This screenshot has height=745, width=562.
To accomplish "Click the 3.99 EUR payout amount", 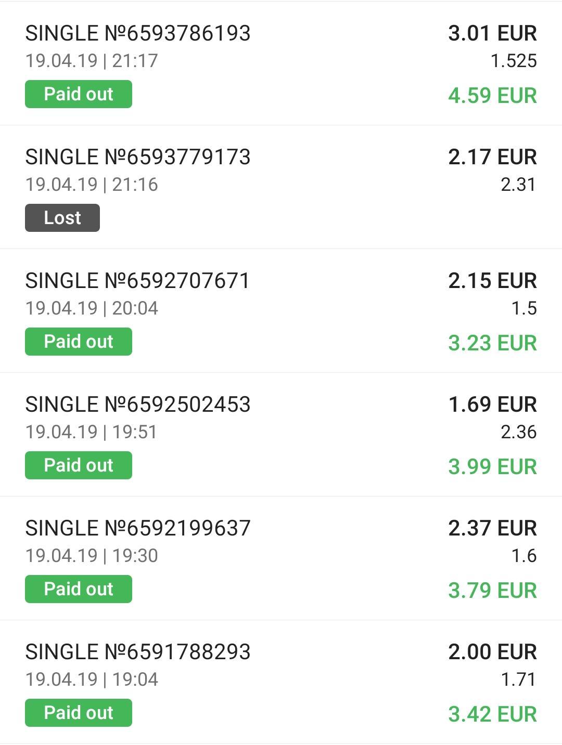I will tap(492, 467).
